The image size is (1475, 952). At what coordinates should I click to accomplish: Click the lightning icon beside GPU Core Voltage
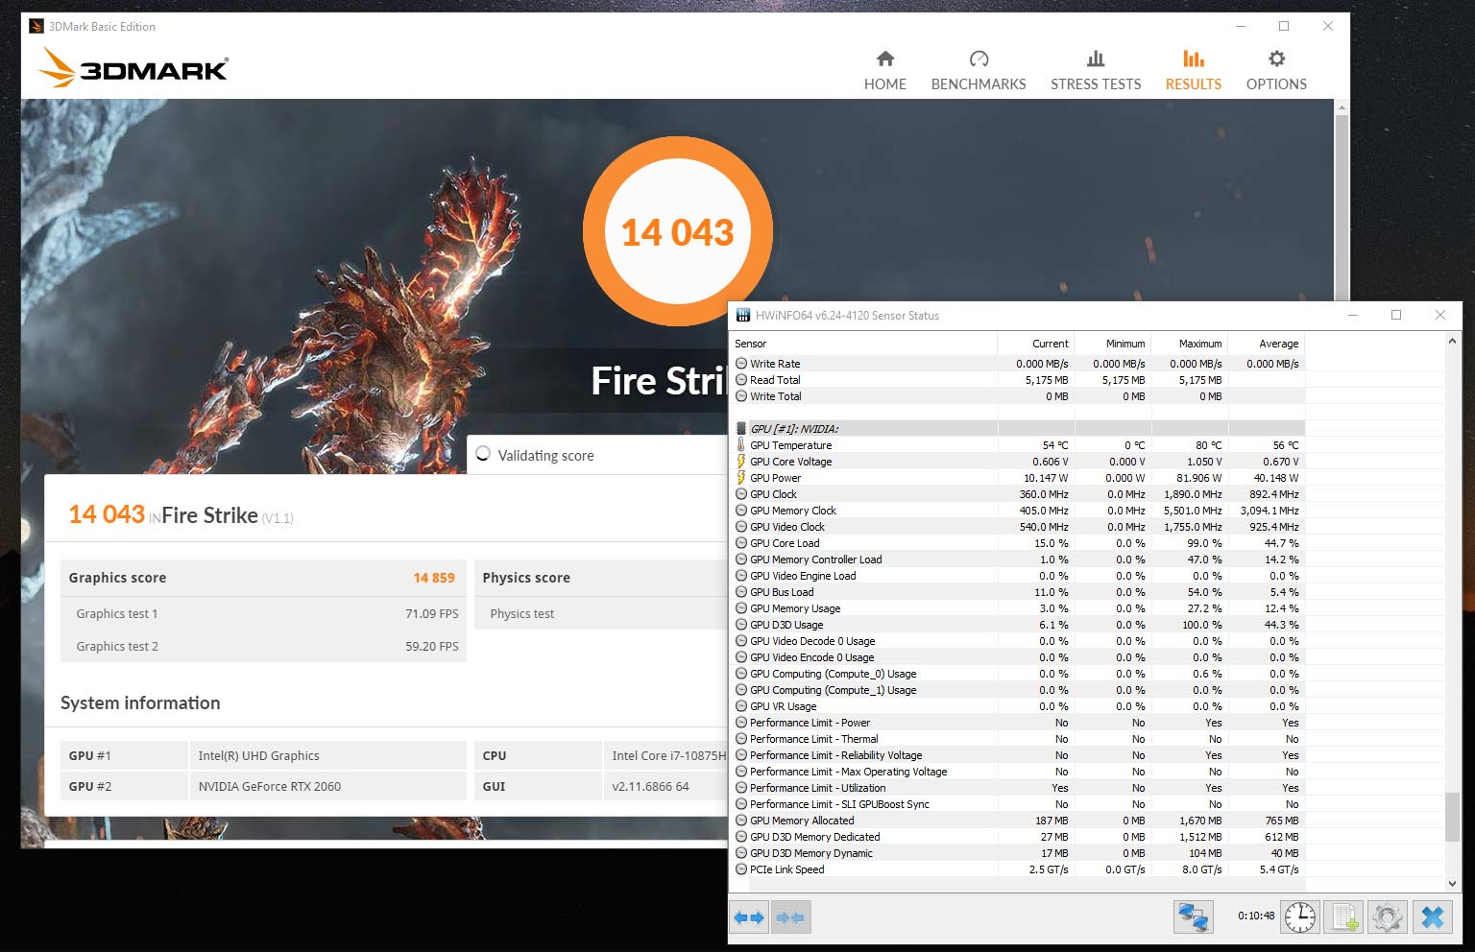[x=741, y=462]
